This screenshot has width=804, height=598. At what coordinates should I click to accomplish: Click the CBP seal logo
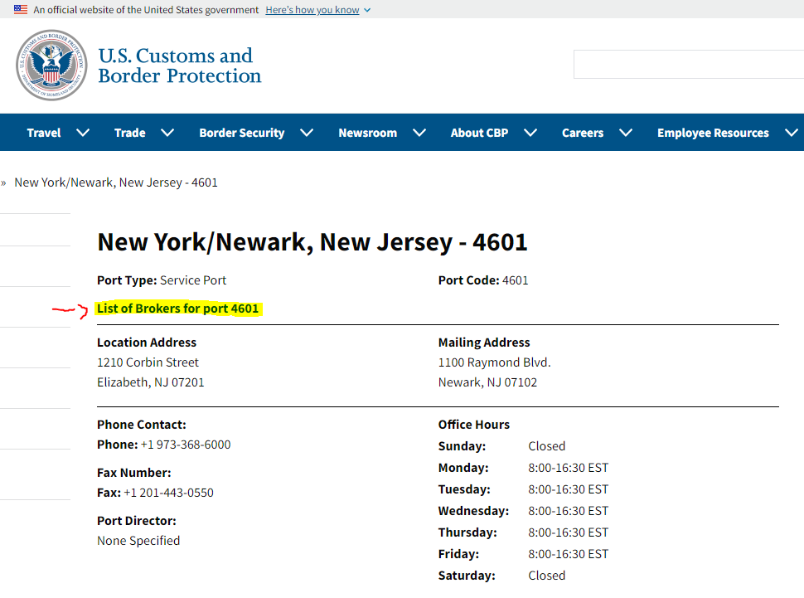(x=51, y=66)
